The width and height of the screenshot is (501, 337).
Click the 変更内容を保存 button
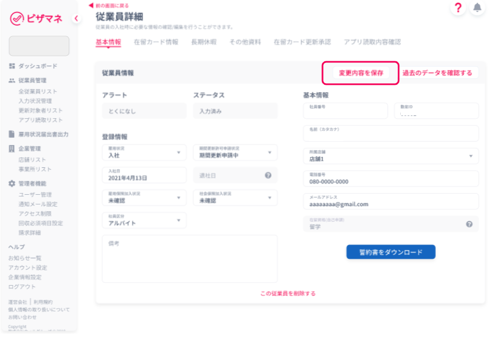[361, 73]
